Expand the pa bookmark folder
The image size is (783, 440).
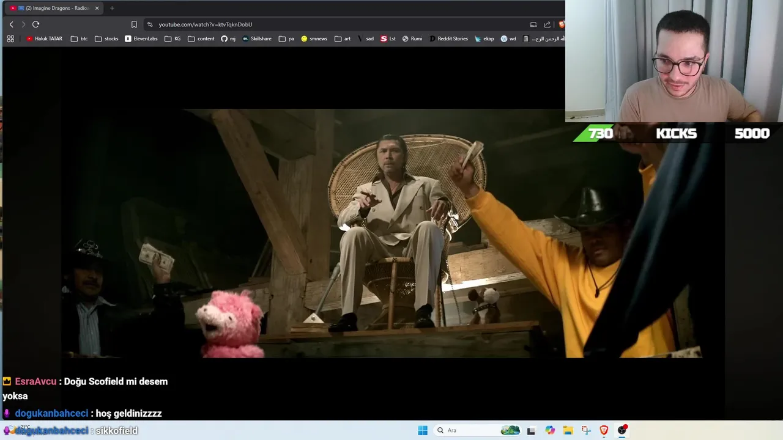(x=286, y=38)
